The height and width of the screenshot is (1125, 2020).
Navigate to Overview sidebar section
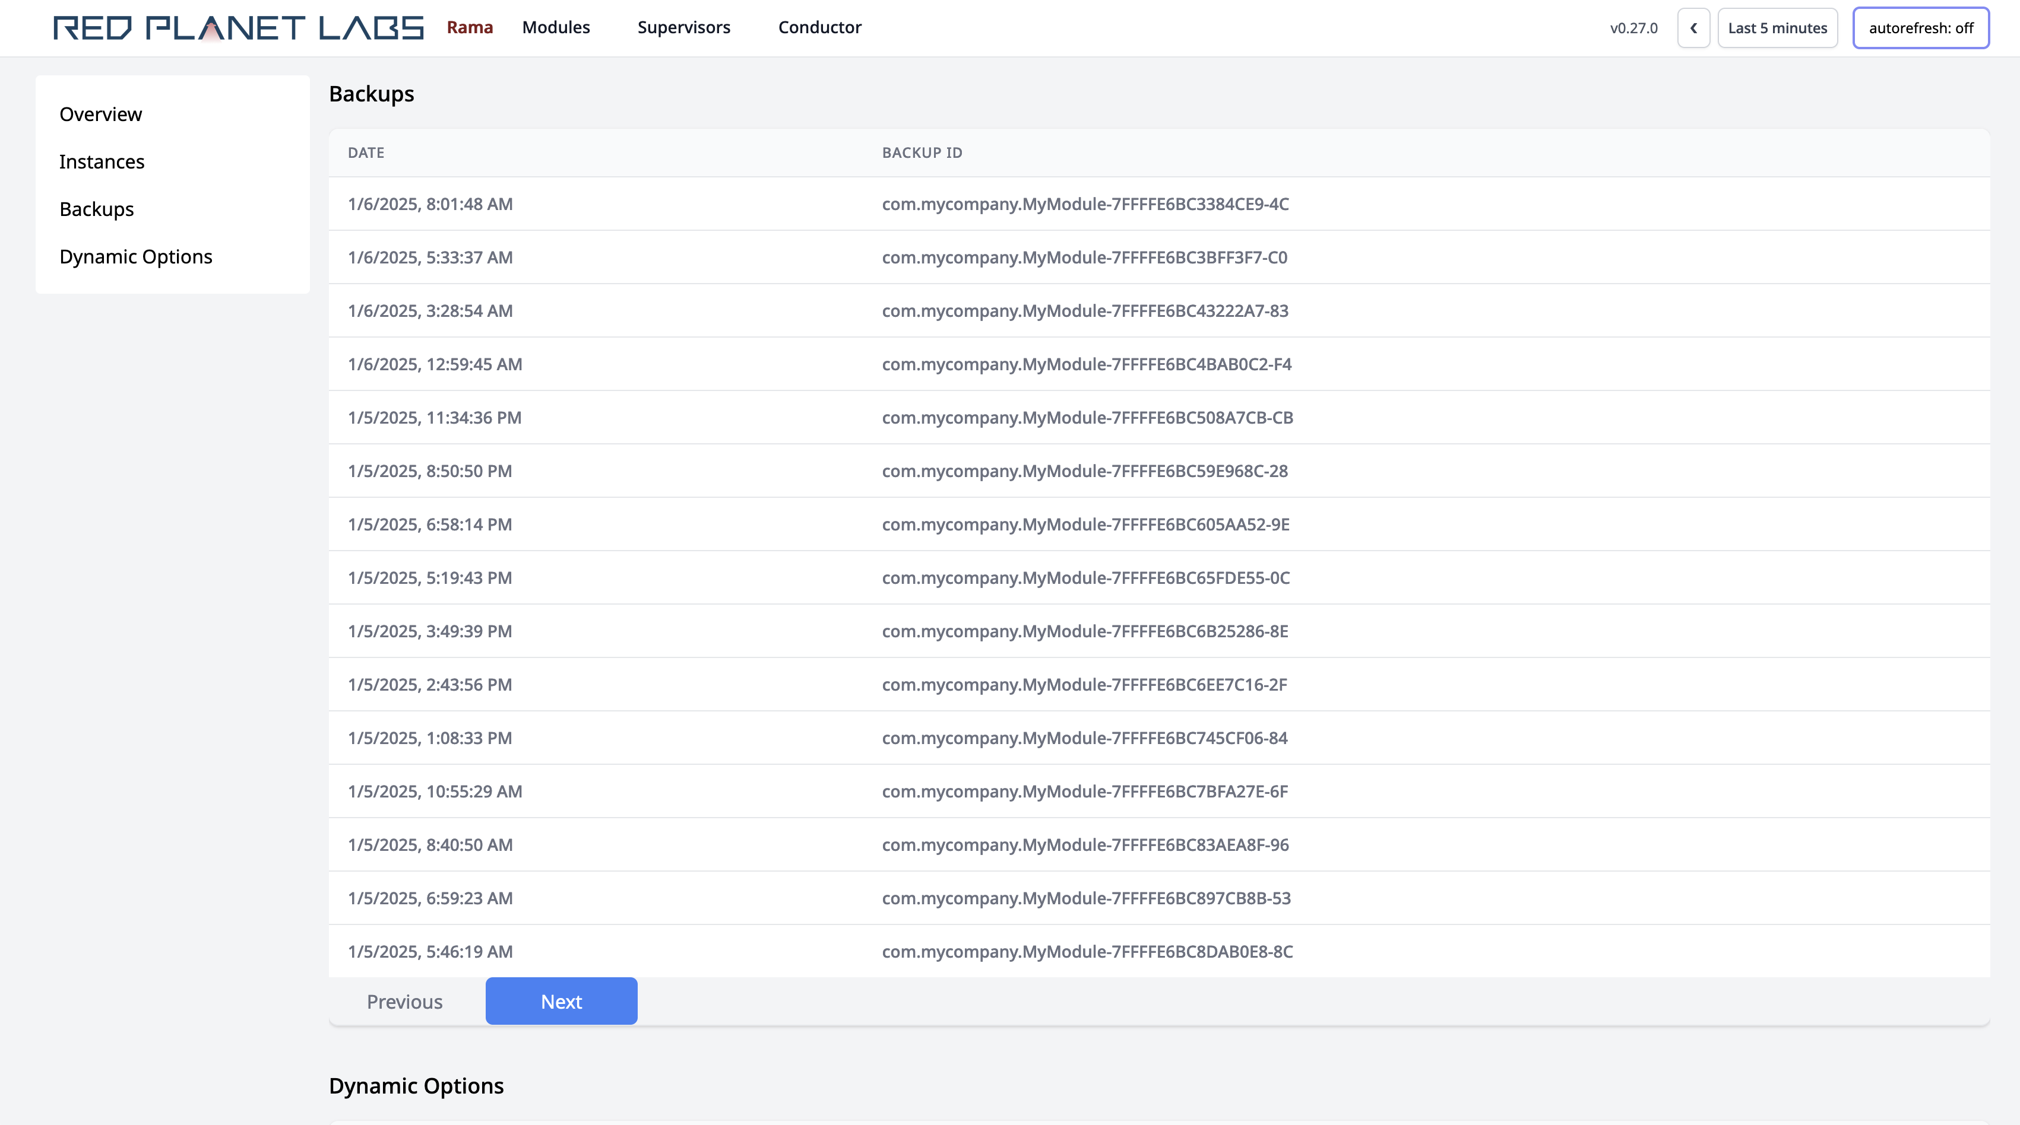coord(99,113)
